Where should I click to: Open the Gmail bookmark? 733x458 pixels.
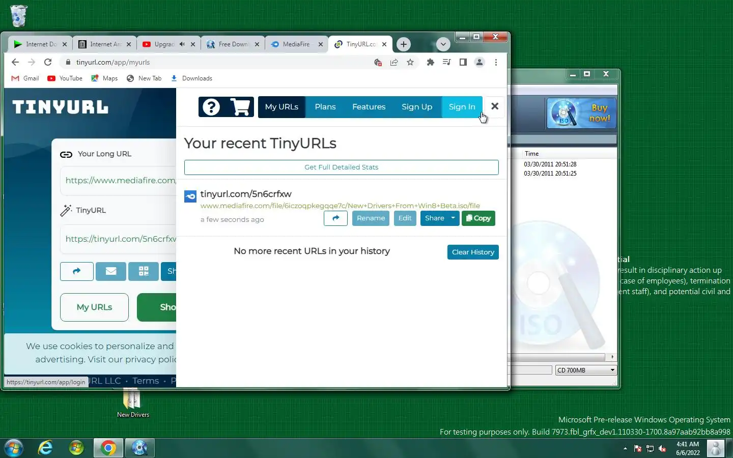coord(25,78)
